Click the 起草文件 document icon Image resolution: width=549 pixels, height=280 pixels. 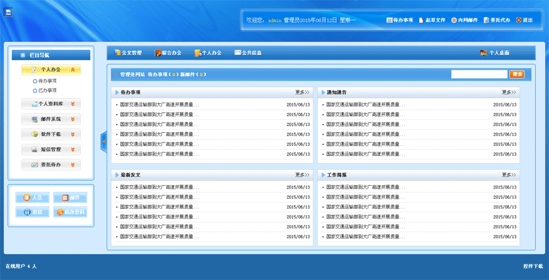pos(420,21)
